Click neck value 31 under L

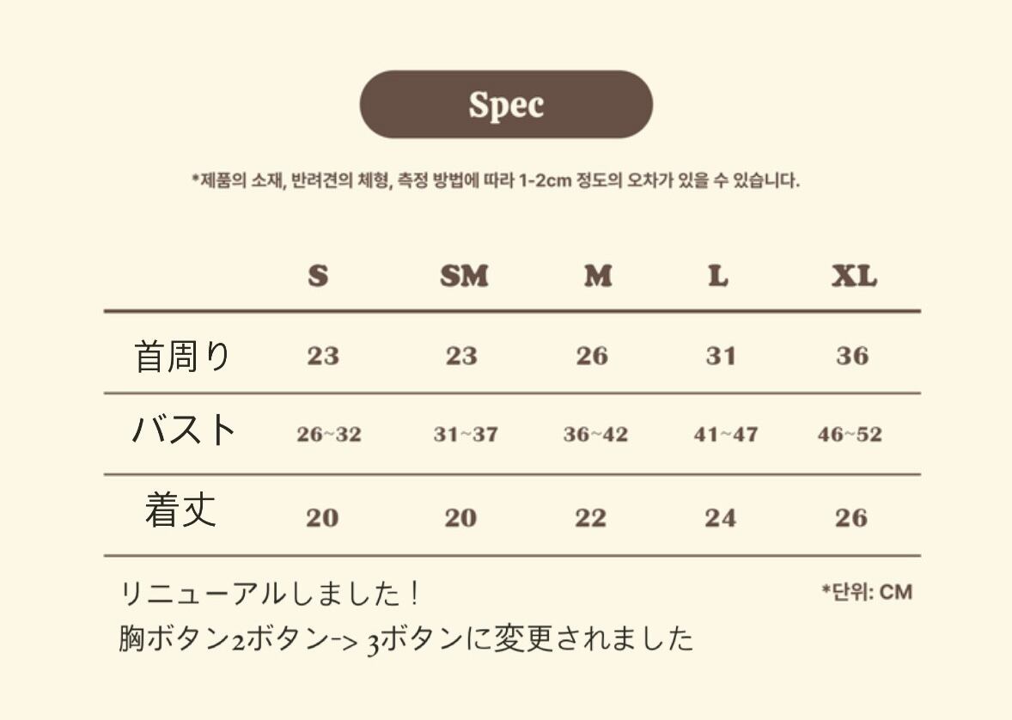click(721, 356)
